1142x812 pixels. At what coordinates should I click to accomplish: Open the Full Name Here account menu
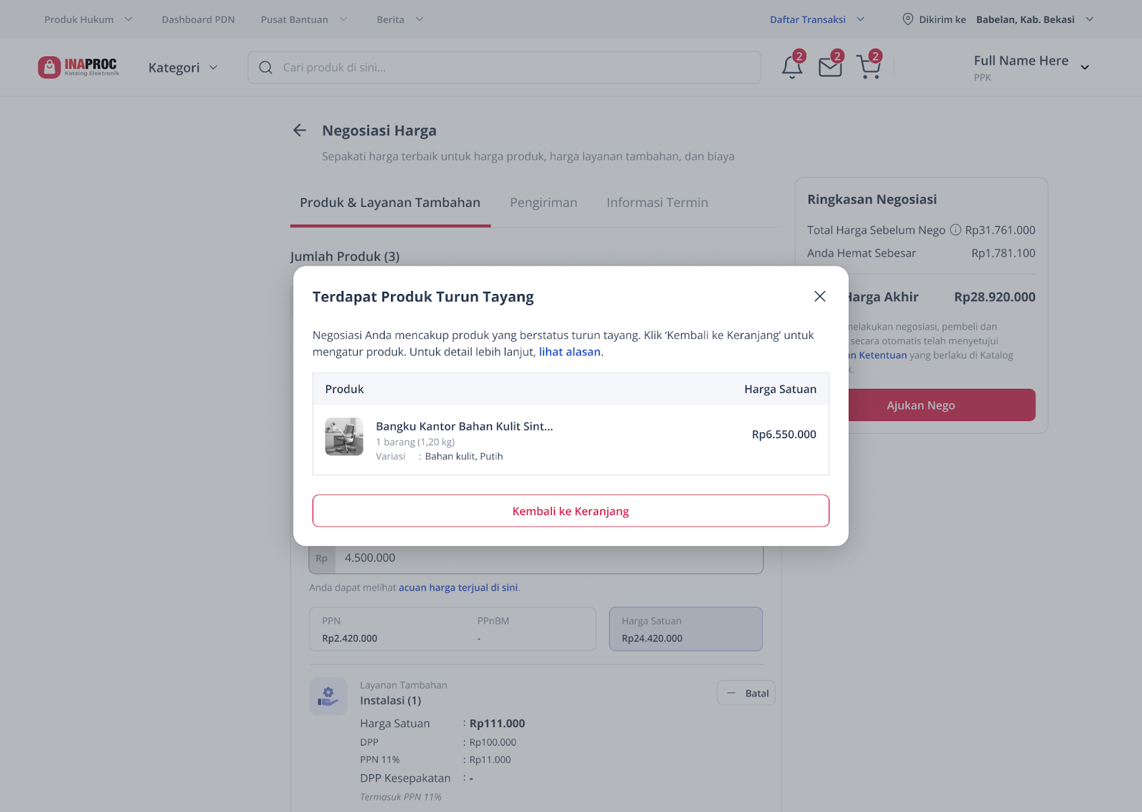tap(1031, 67)
